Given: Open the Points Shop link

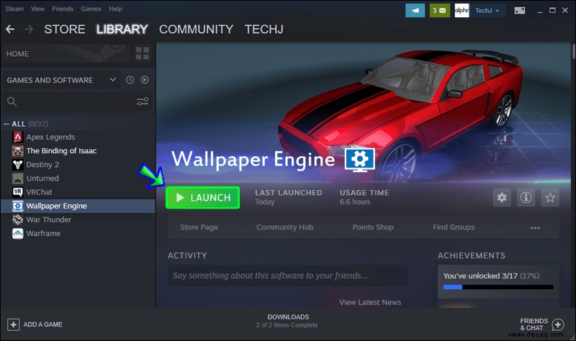Looking at the screenshot, I should coord(373,227).
